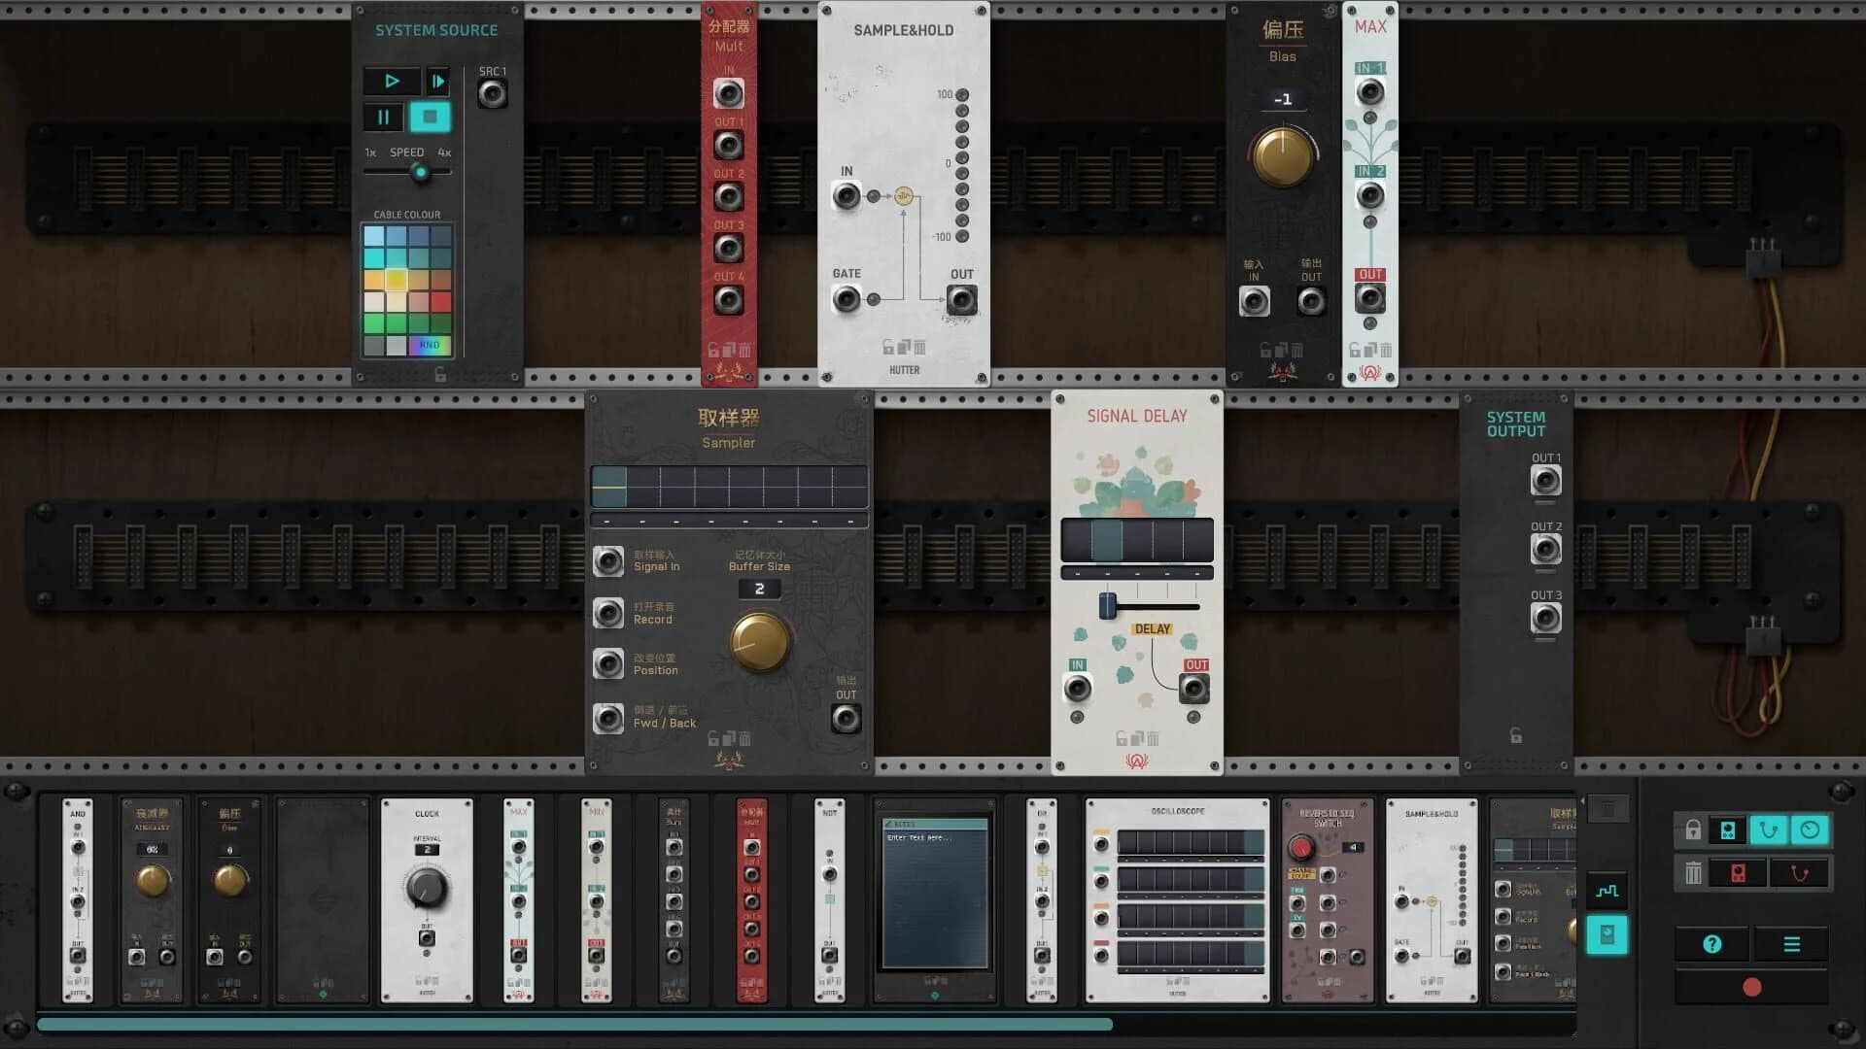1866x1049 pixels.
Task: Select the NOT module in the shelf
Action: (829, 898)
